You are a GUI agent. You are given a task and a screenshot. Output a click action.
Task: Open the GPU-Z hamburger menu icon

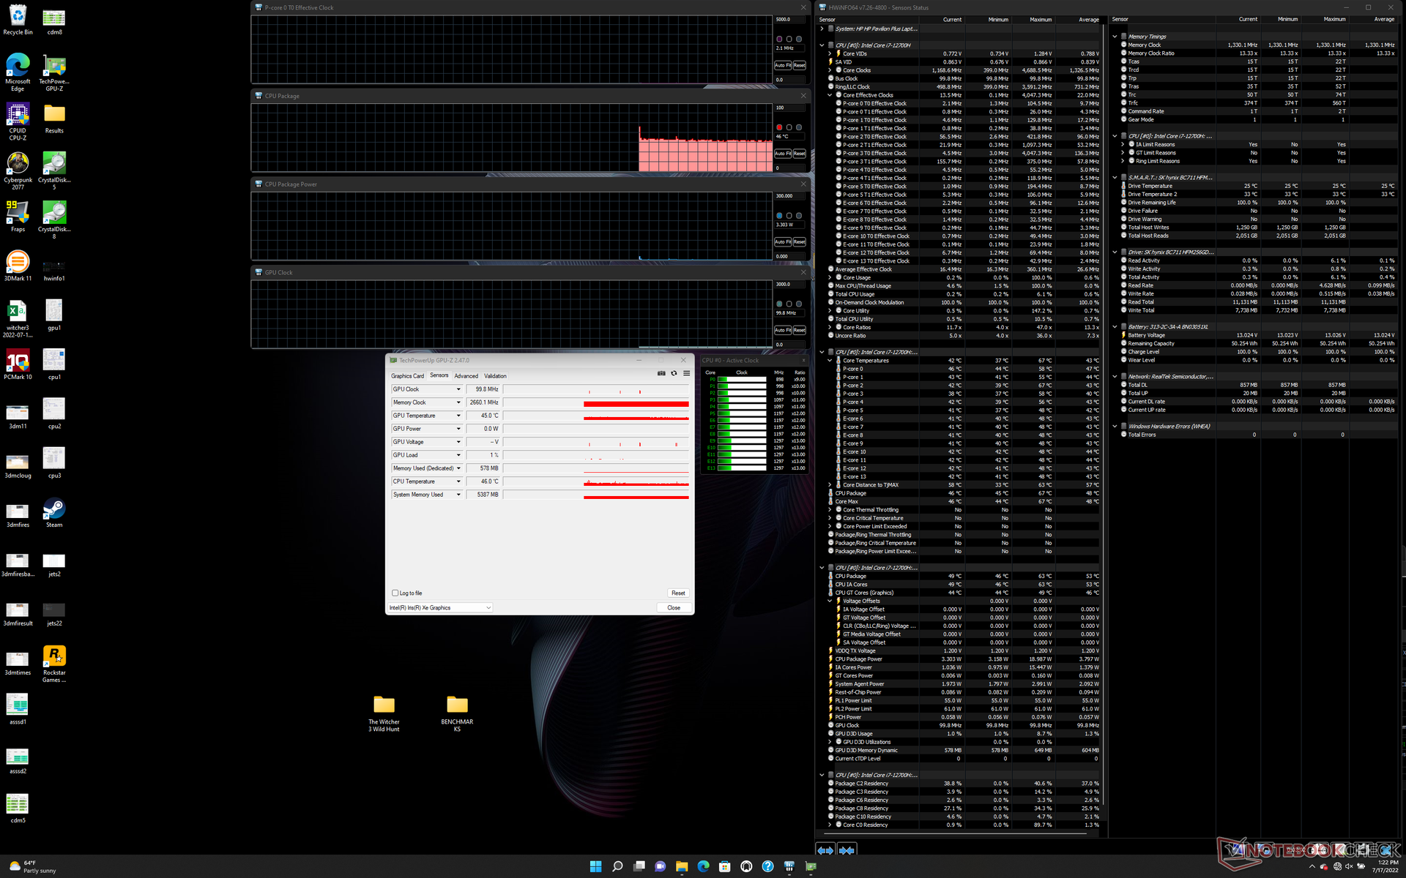[x=686, y=373]
